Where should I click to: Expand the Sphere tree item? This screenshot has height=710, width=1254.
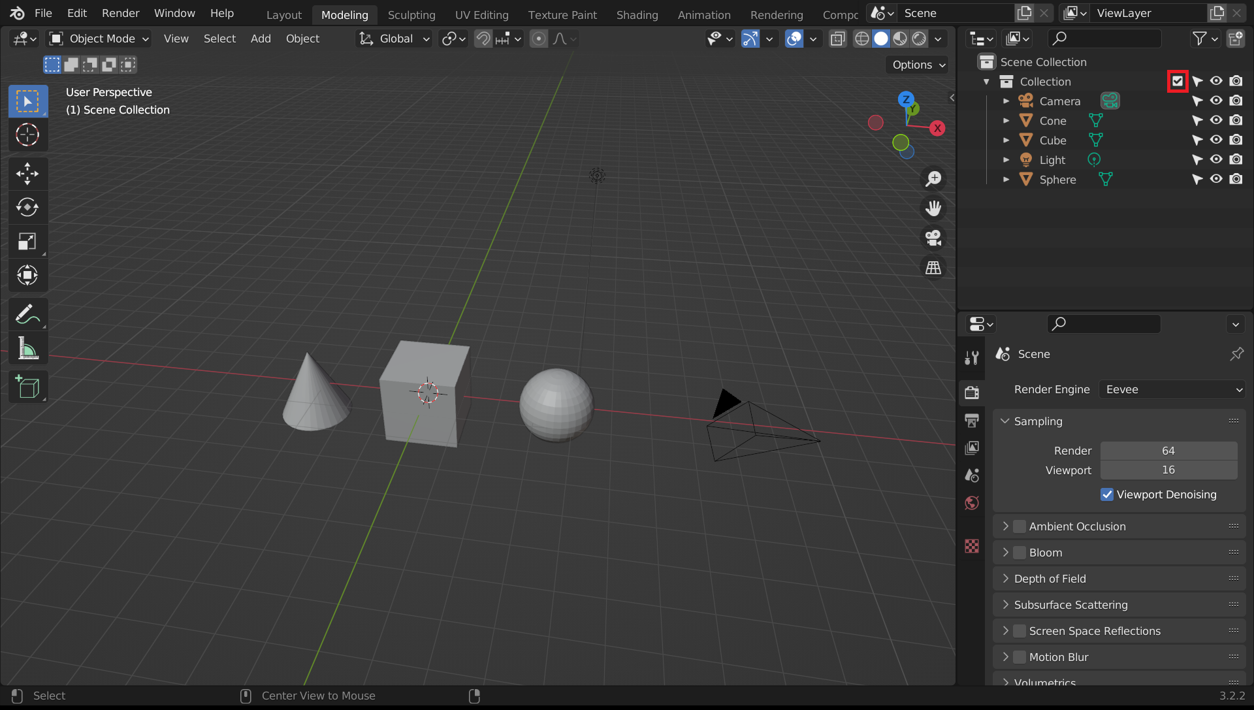pyautogui.click(x=1006, y=180)
